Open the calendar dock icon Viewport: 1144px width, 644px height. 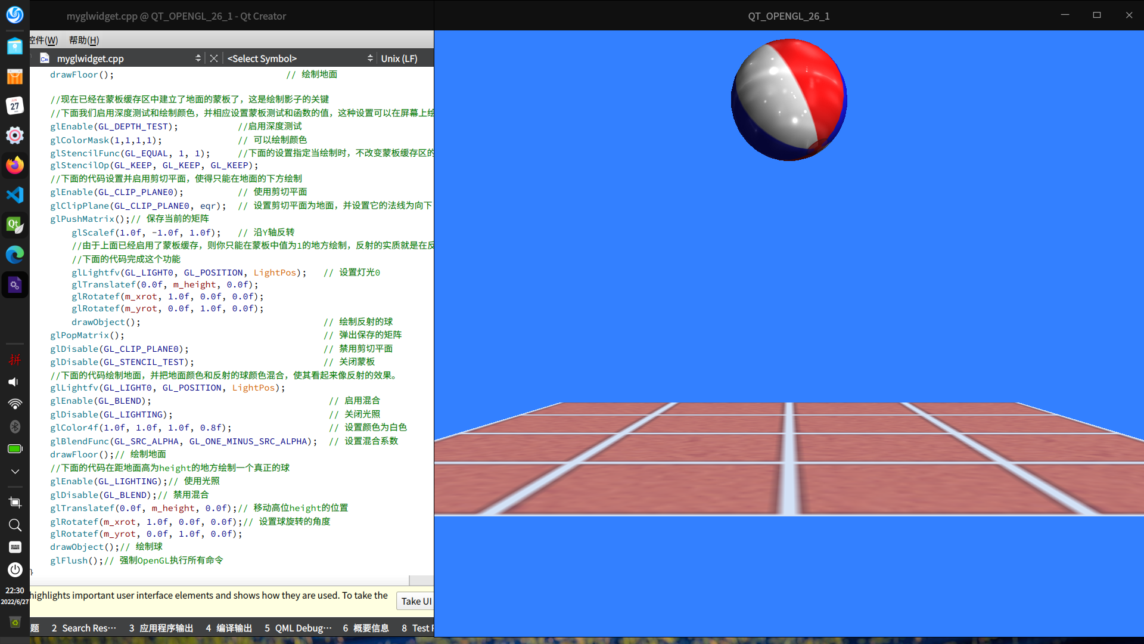pos(15,106)
